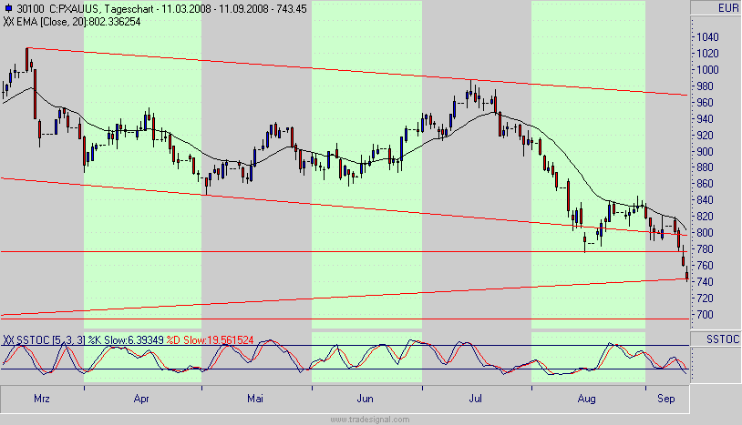The image size is (742, 425).
Task: Click the 920 price axis label
Action: (x=705, y=135)
